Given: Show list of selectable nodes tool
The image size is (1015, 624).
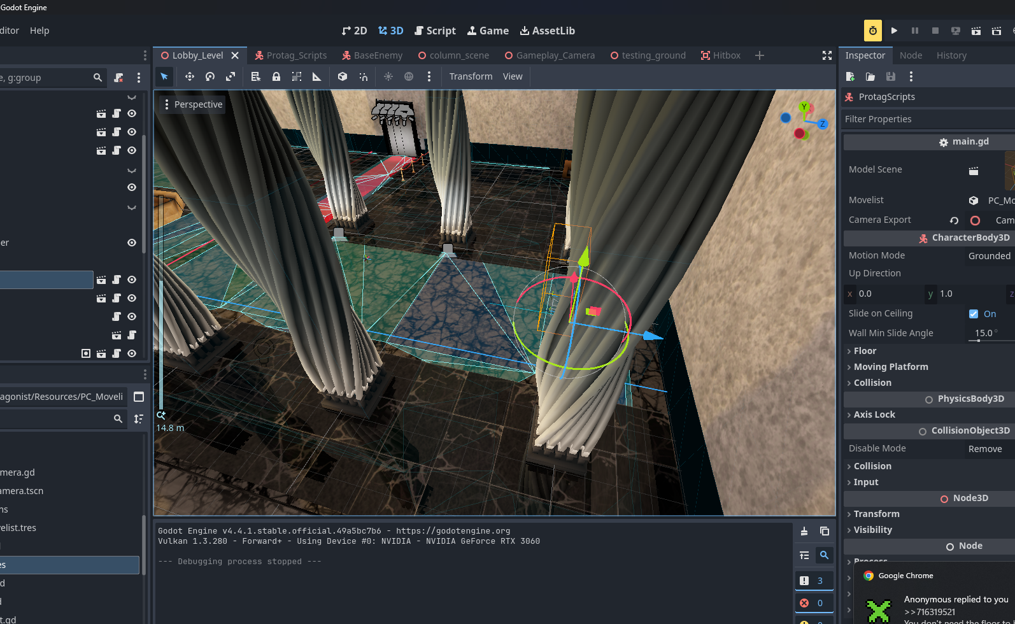Looking at the screenshot, I should [256, 76].
